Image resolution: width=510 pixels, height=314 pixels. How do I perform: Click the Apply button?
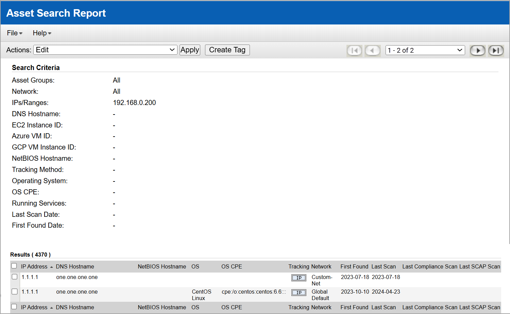[190, 50]
